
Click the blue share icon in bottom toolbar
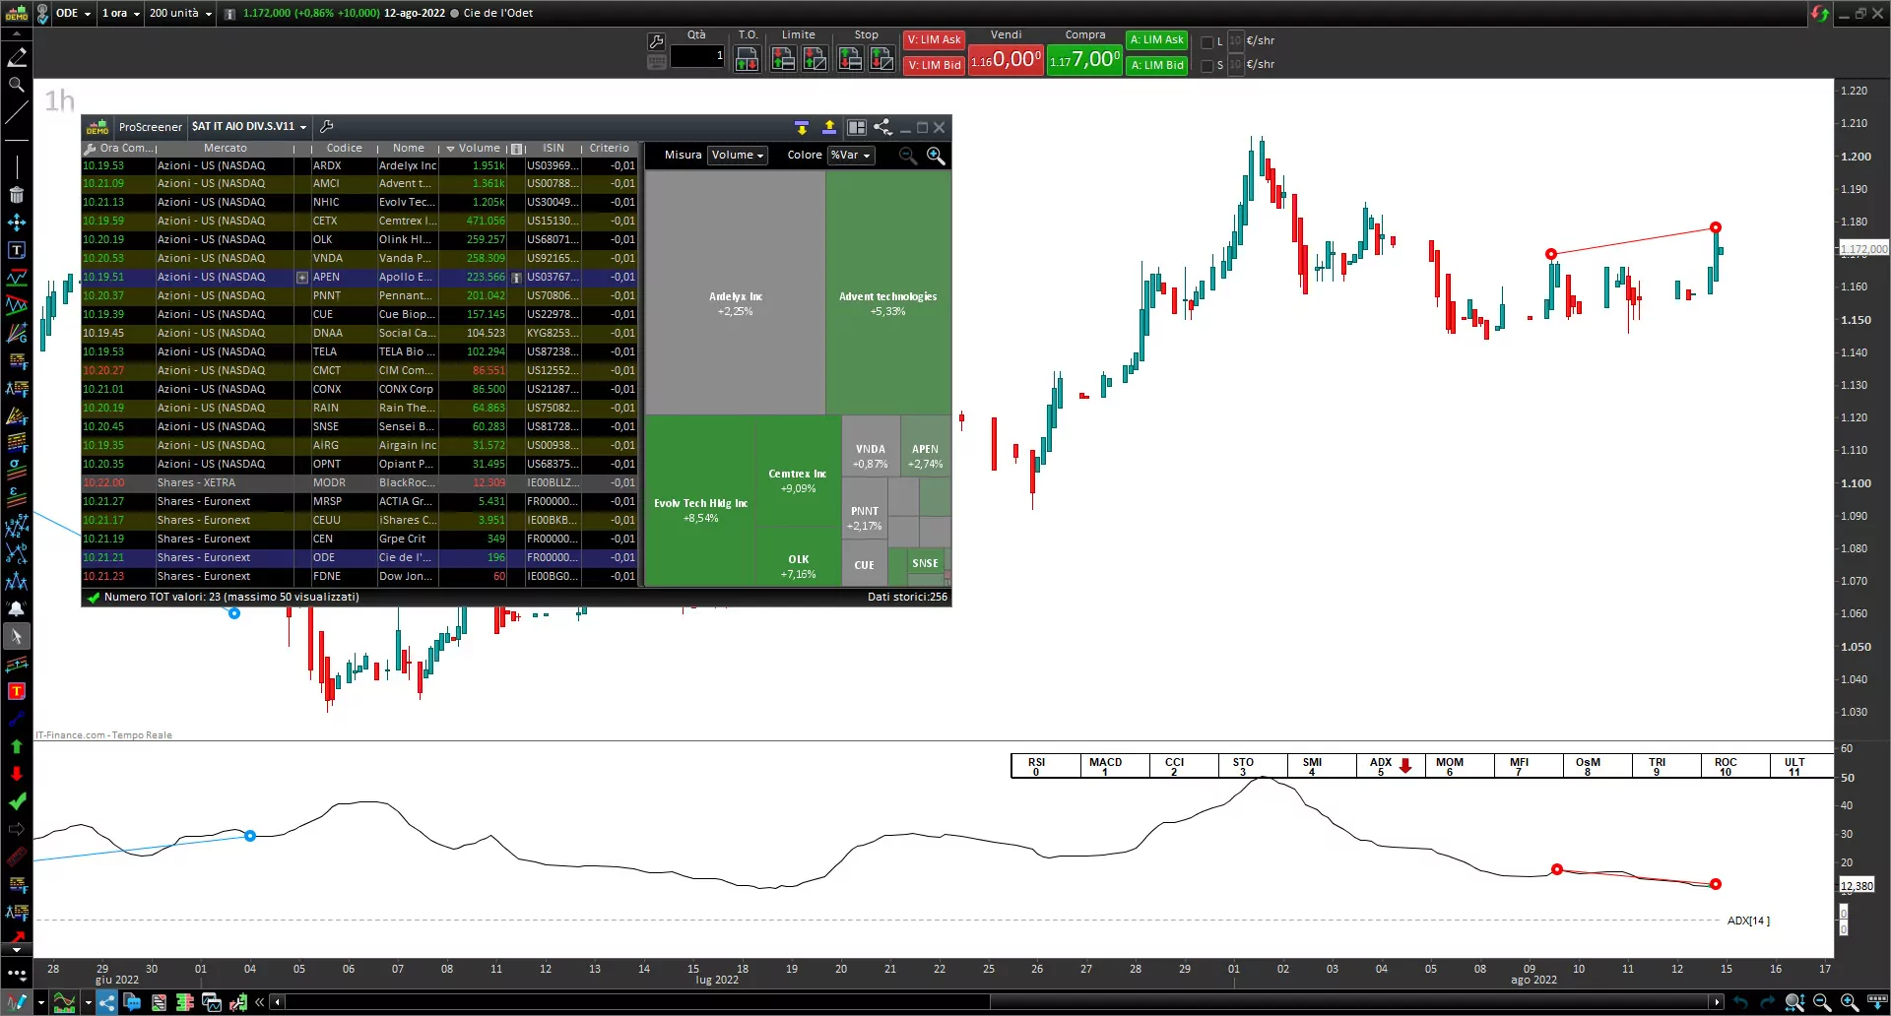(x=106, y=1002)
